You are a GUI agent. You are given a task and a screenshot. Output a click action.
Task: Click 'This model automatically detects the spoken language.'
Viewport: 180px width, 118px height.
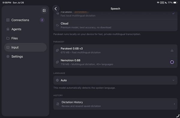84,88
